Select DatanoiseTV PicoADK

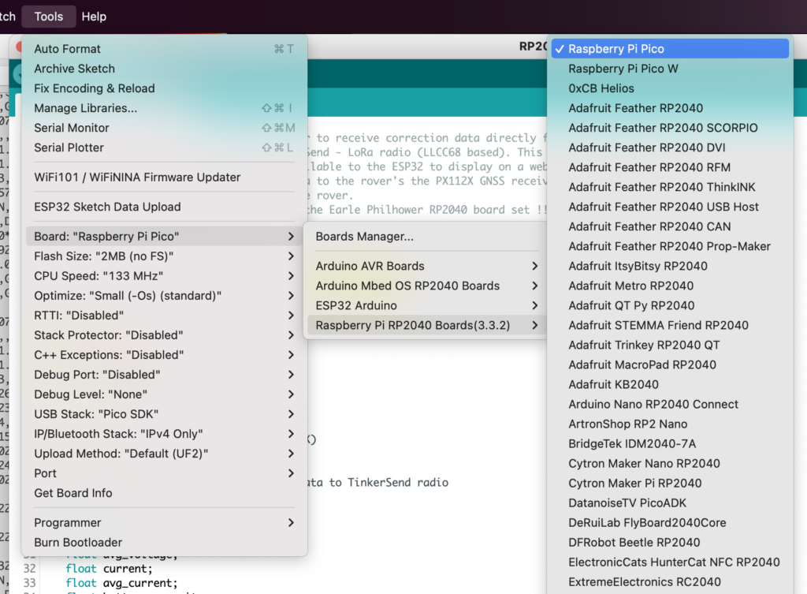tap(670, 502)
